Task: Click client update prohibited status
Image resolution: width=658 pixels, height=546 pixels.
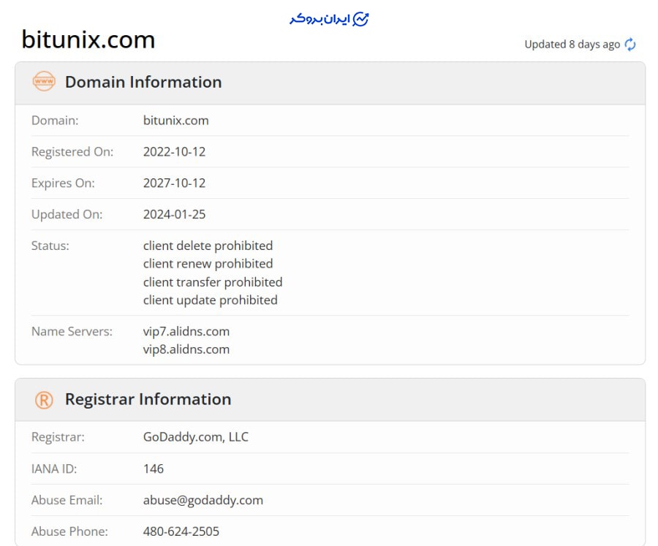Action: tap(211, 300)
